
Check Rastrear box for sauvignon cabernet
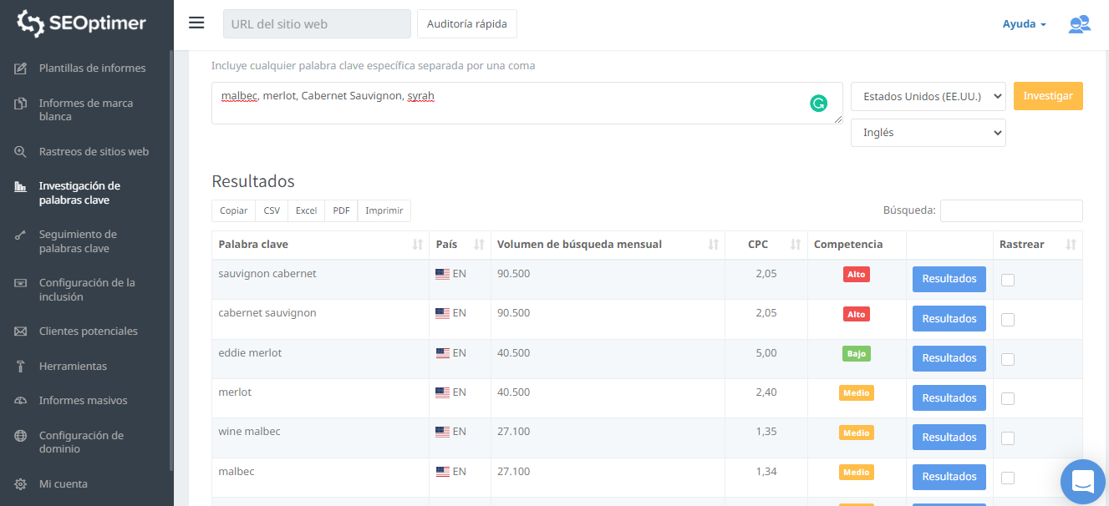(1008, 280)
